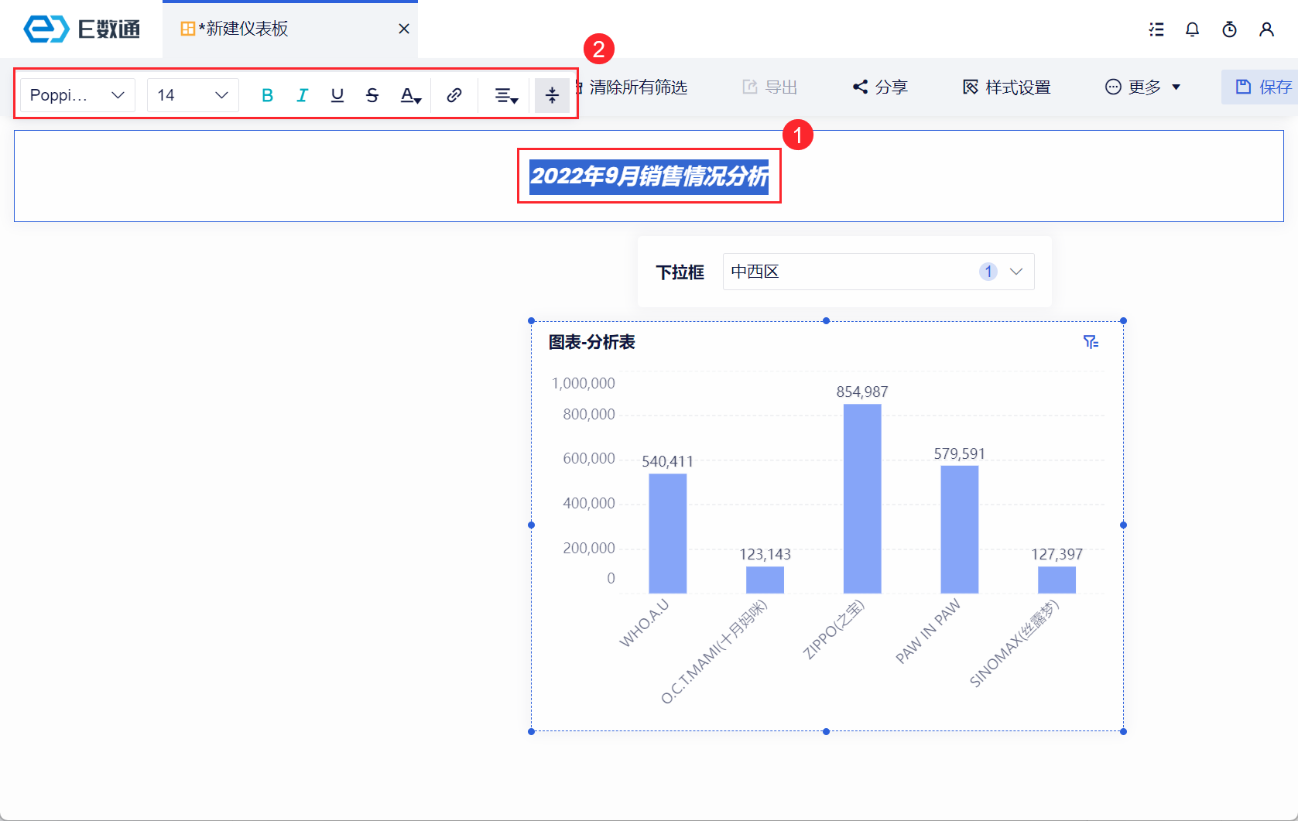Click the timer icon in header
Viewport: 1298px width, 821px height.
click(x=1229, y=29)
